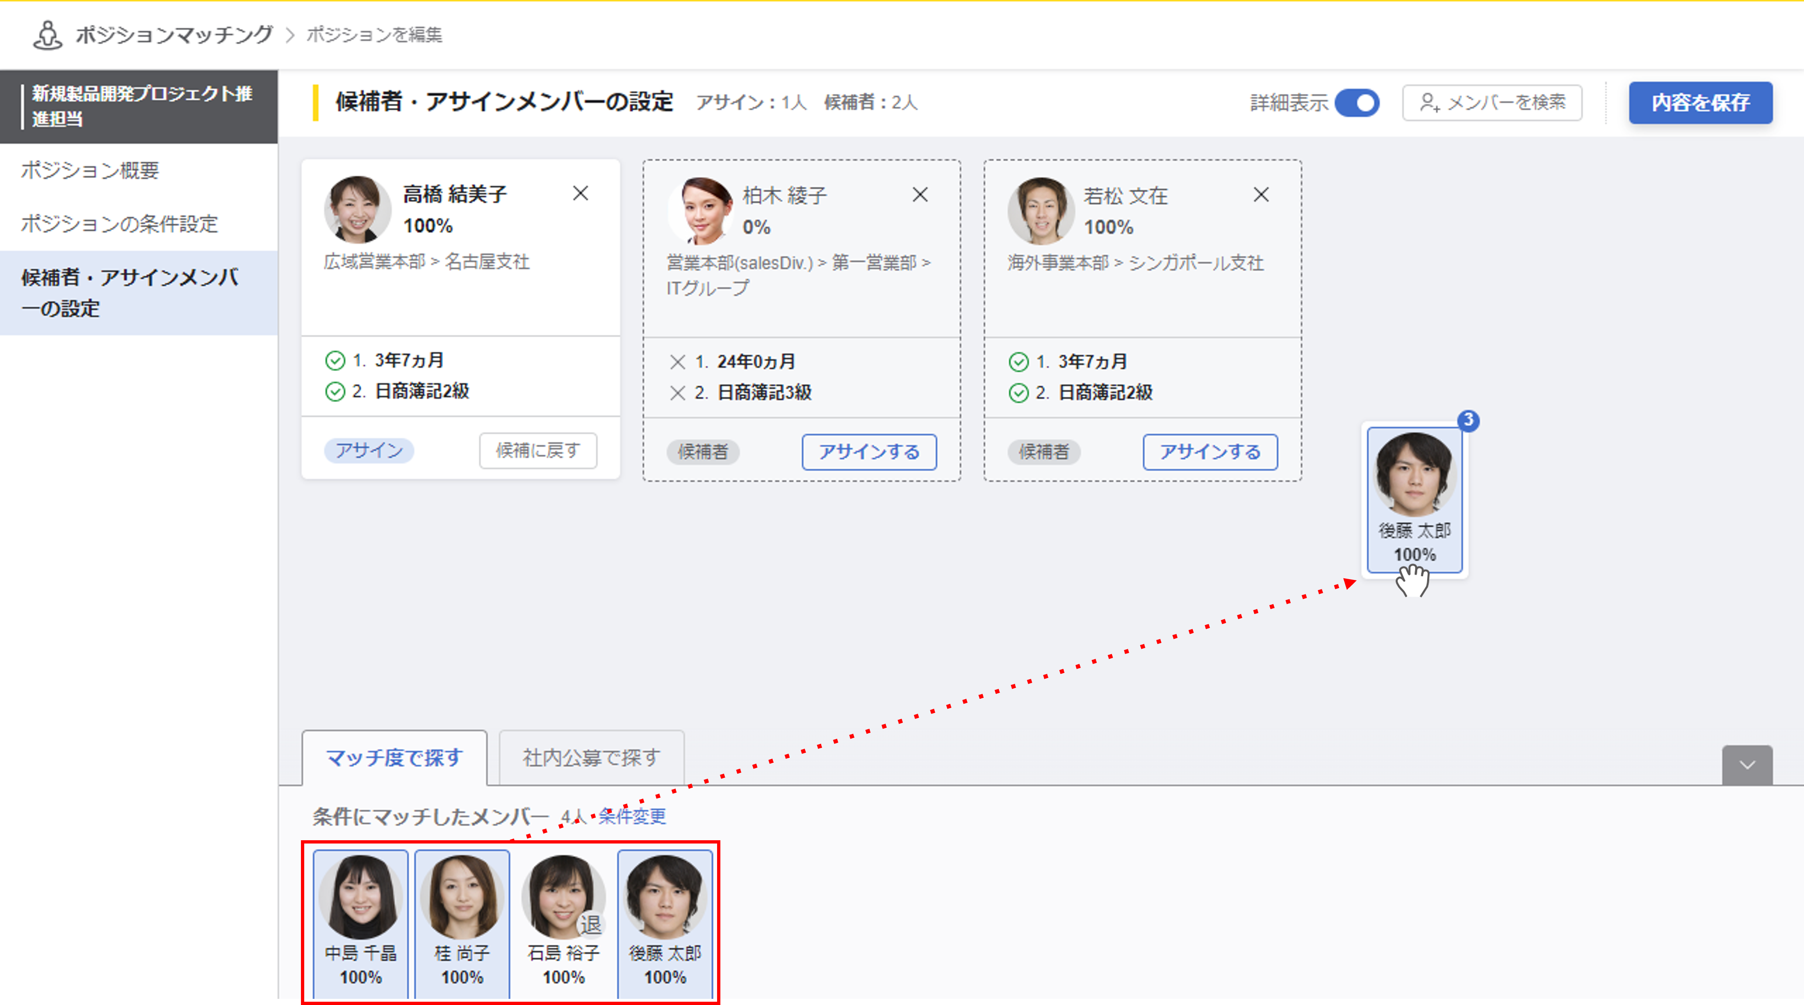Click 柏木 綾子 name text
Screen dimensions: 1804x1005
(785, 195)
